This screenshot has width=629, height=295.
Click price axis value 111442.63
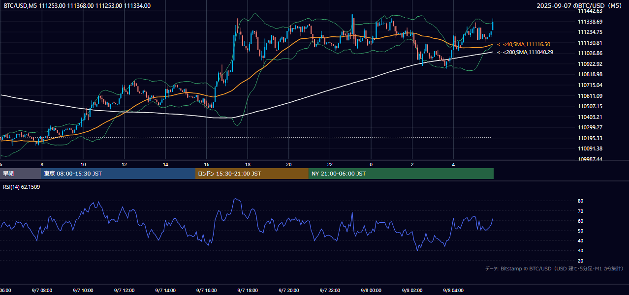tap(590, 11)
